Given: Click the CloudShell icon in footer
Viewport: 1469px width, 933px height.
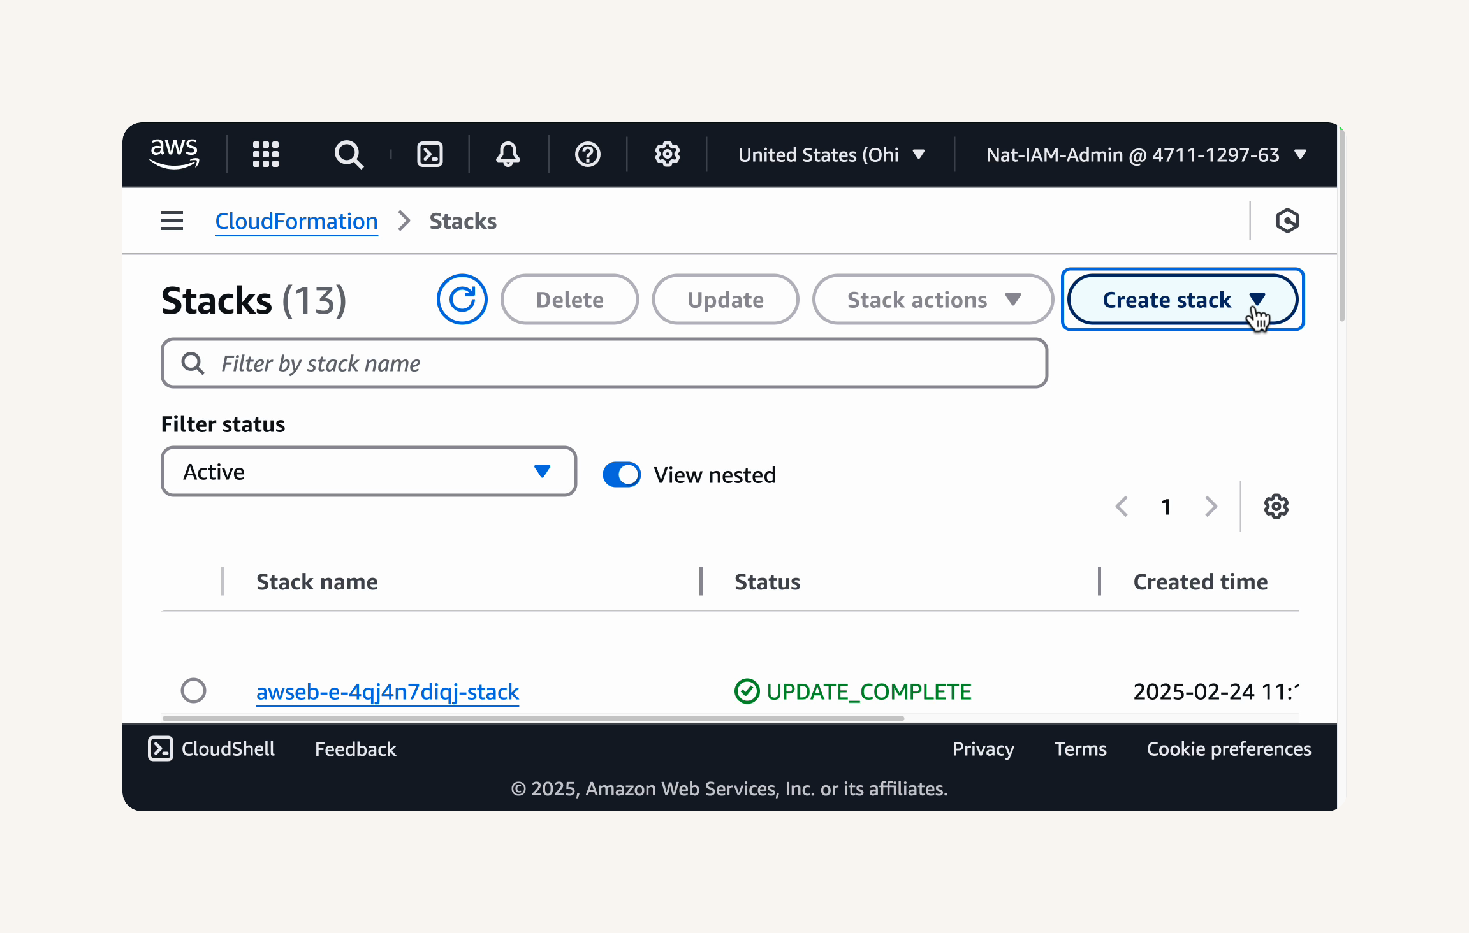Looking at the screenshot, I should [x=161, y=749].
